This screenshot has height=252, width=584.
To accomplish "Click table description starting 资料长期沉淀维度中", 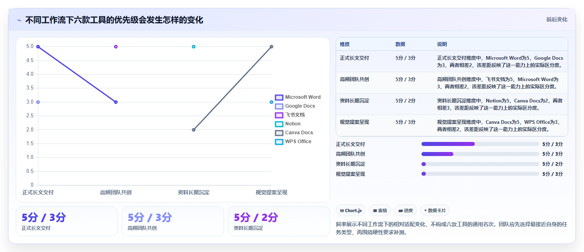I will pyautogui.click(x=500, y=104).
